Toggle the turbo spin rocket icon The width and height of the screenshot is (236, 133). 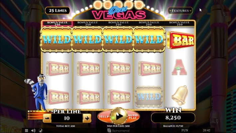click(40, 131)
